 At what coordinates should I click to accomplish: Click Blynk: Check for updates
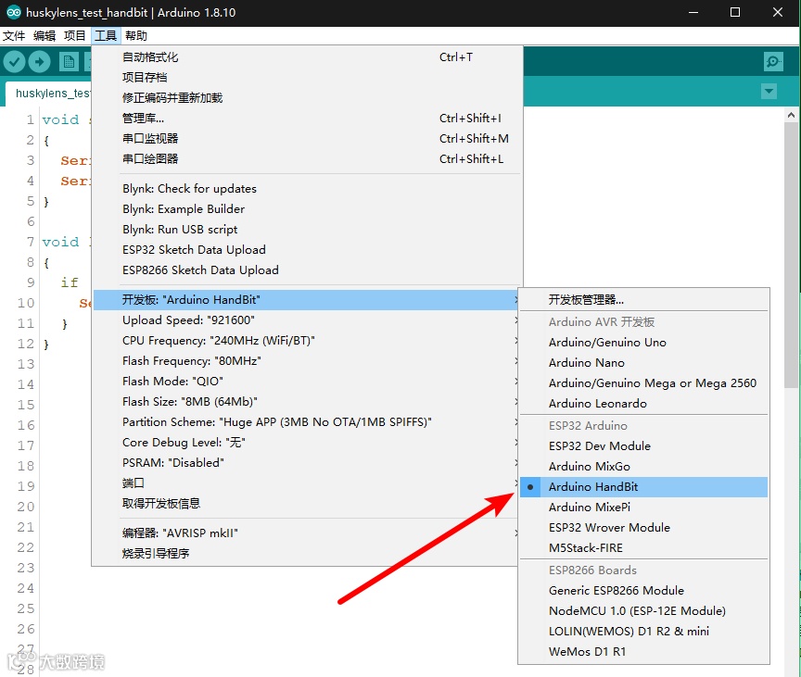click(307, 189)
